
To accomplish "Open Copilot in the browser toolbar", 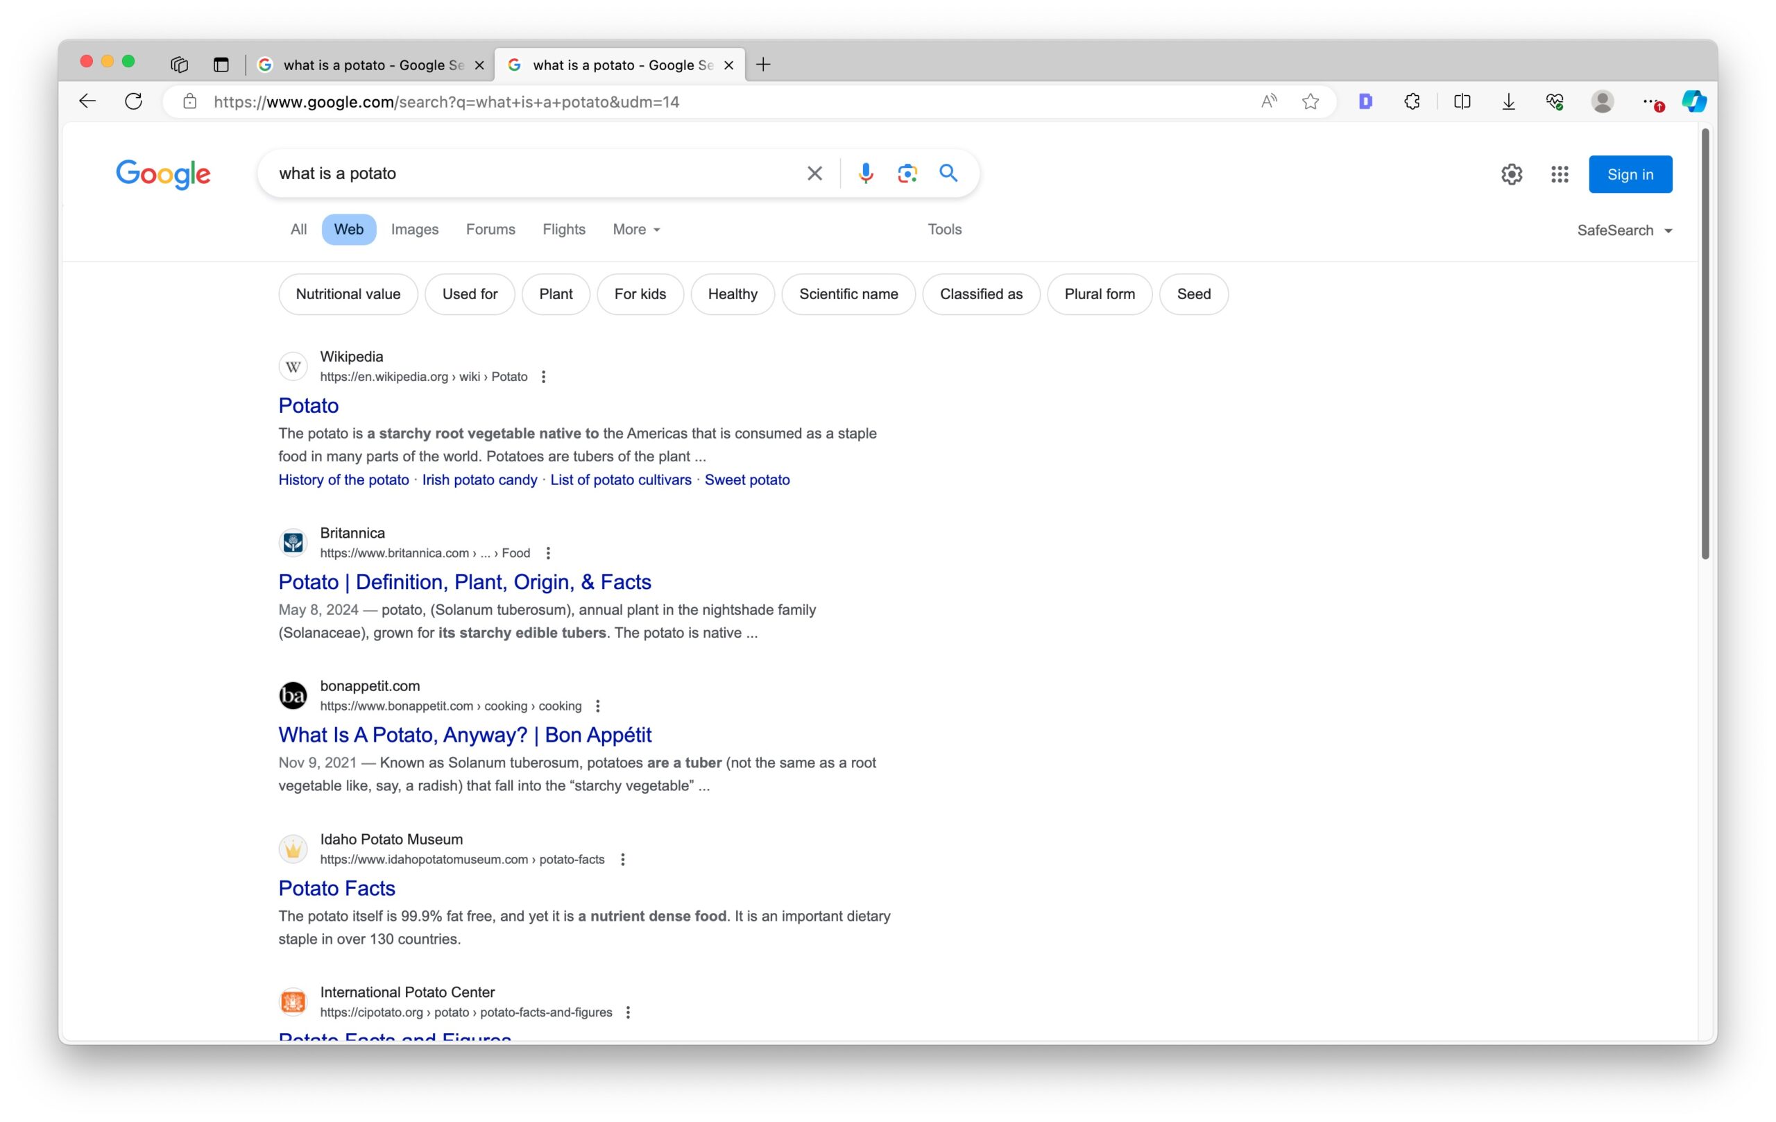I will pyautogui.click(x=1693, y=101).
